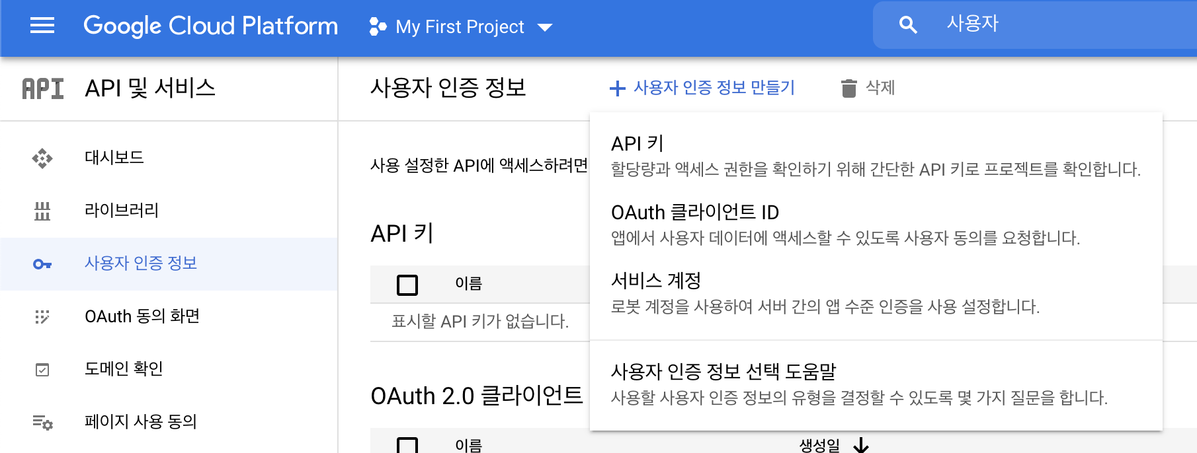Click the 도메인 확인 checkbox icon

[42, 370]
